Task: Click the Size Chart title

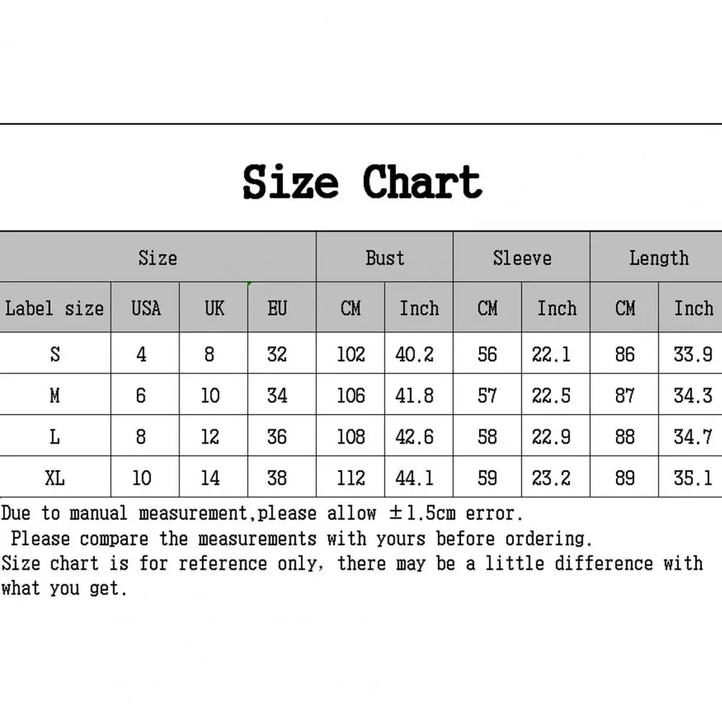Action: click(362, 182)
